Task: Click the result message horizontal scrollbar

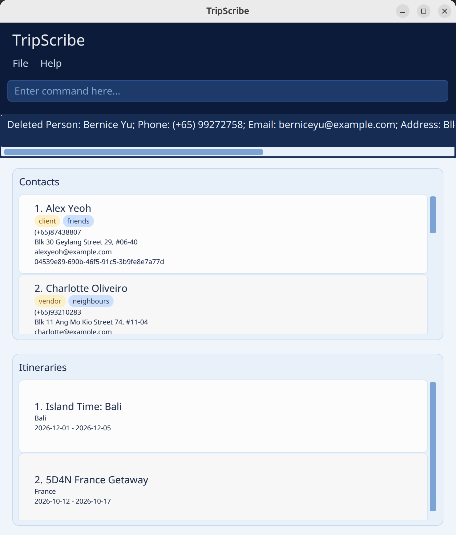Action: [x=134, y=152]
